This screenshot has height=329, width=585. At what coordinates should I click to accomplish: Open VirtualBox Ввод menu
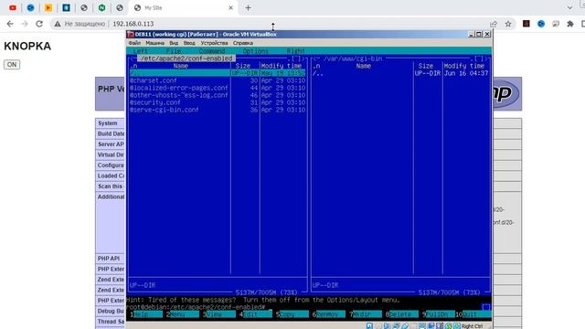coord(189,43)
